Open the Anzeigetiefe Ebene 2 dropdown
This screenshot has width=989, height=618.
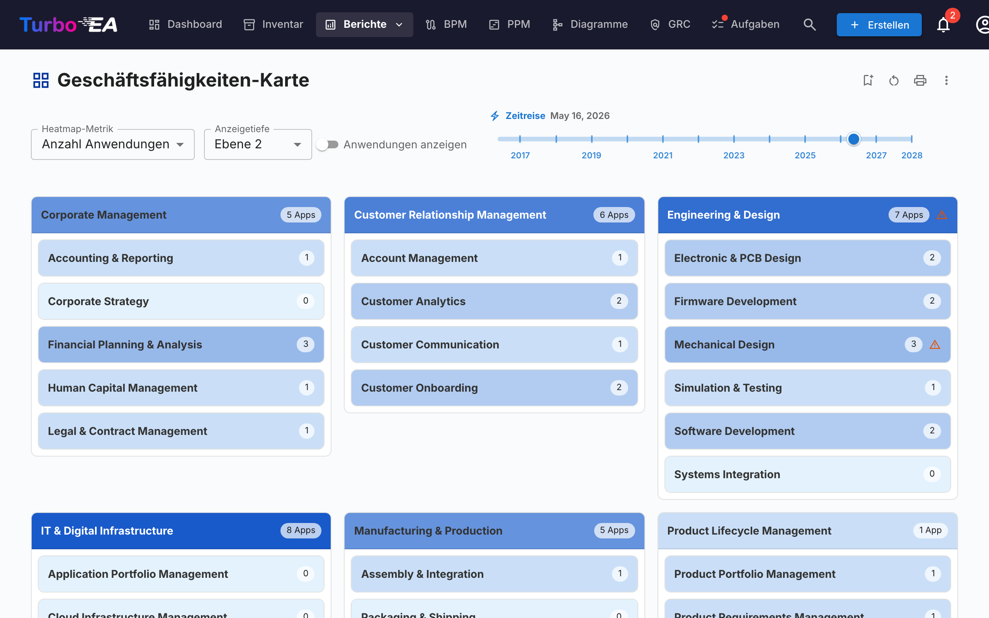258,144
